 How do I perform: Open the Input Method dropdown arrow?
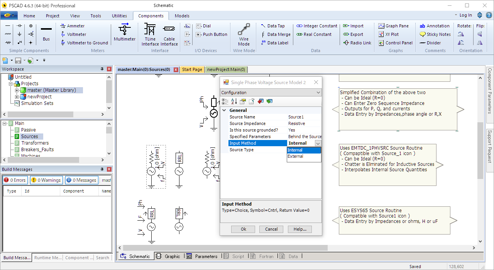point(318,143)
